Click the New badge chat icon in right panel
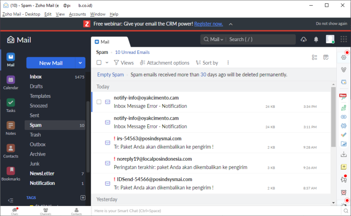Viewport: 351px width, 216px height. [x=343, y=96]
